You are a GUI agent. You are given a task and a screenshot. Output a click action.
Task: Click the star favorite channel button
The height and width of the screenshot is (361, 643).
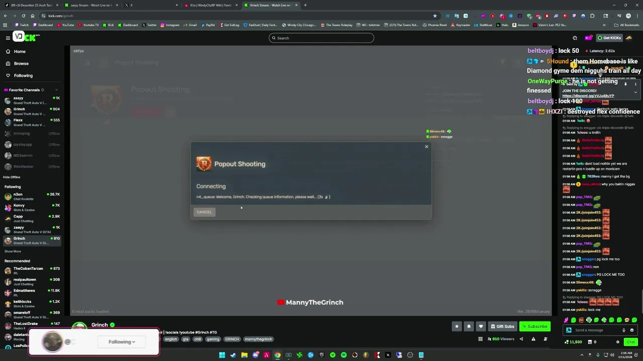457,326
